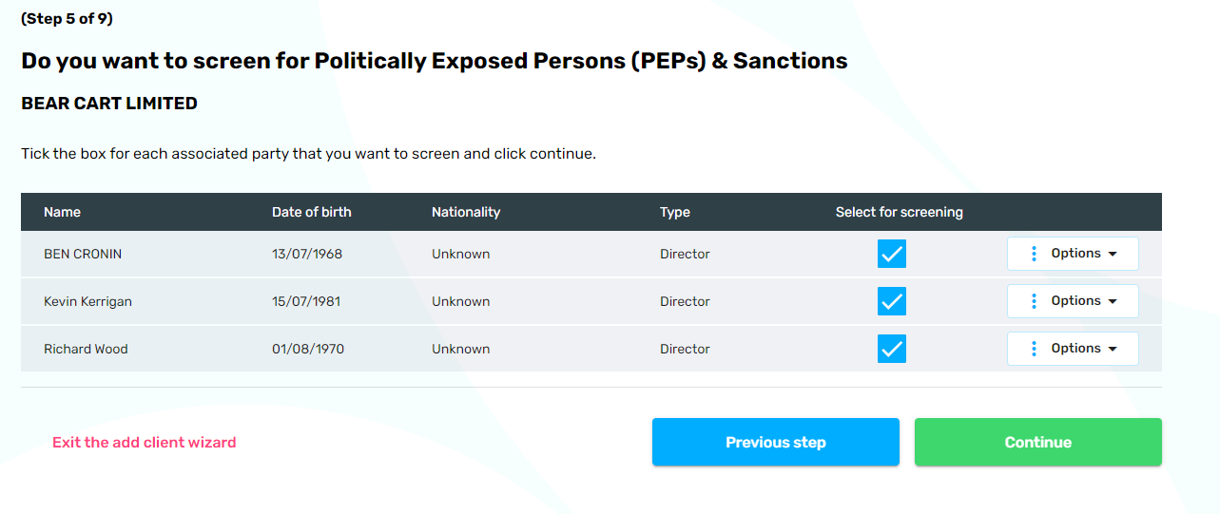Image resolution: width=1220 pixels, height=514 pixels.
Task: Click the Nationality column header
Action: (465, 212)
